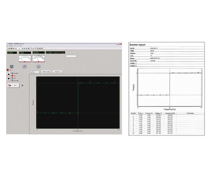This screenshot has height=173, width=211.
Task: Click the report's 'Time(s)' axis label
Action: (134, 87)
